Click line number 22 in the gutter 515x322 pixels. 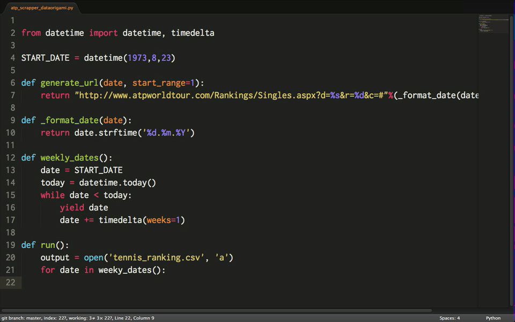pyautogui.click(x=11, y=283)
